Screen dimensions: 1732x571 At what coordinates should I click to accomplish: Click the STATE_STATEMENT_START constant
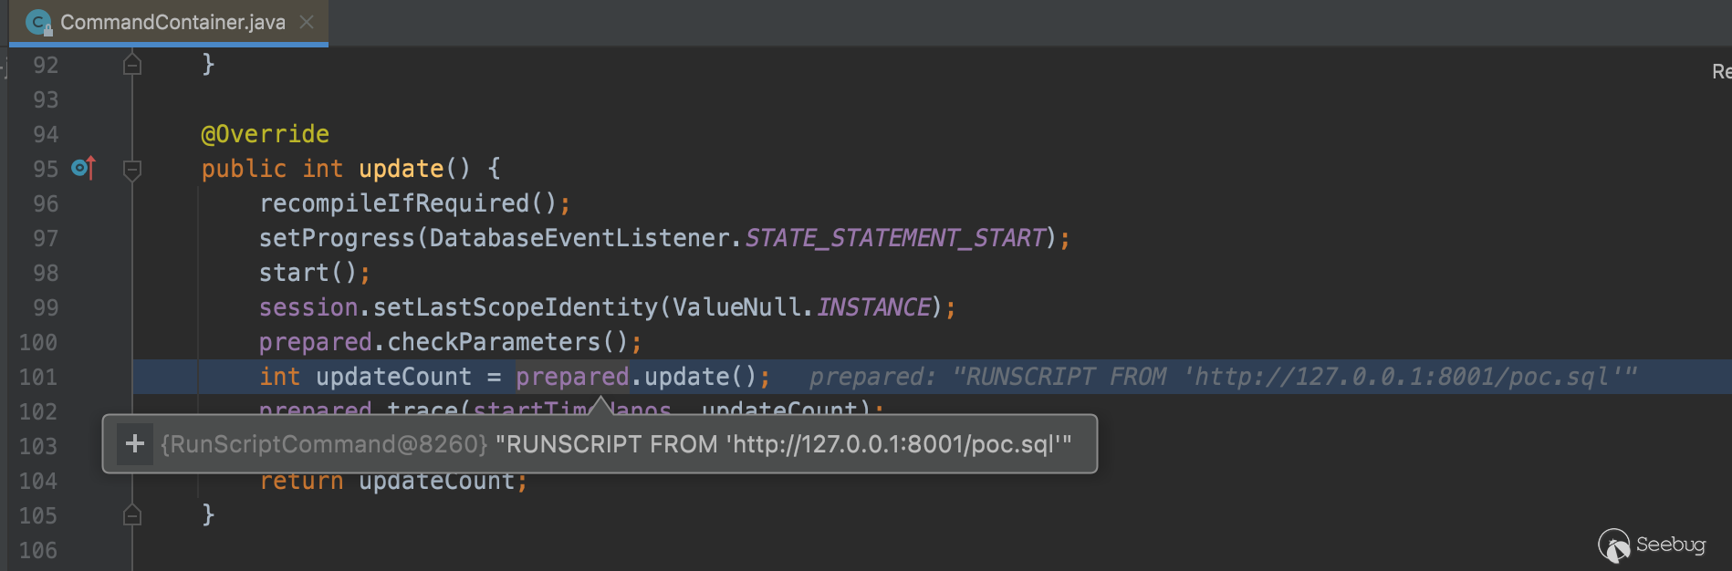point(895,238)
